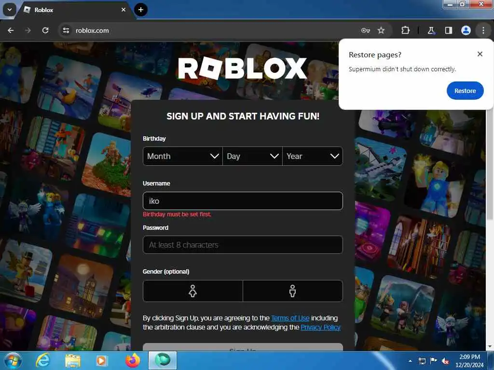This screenshot has width=494, height=370.
Task: Open the profile avatar menu
Action: pyautogui.click(x=466, y=30)
